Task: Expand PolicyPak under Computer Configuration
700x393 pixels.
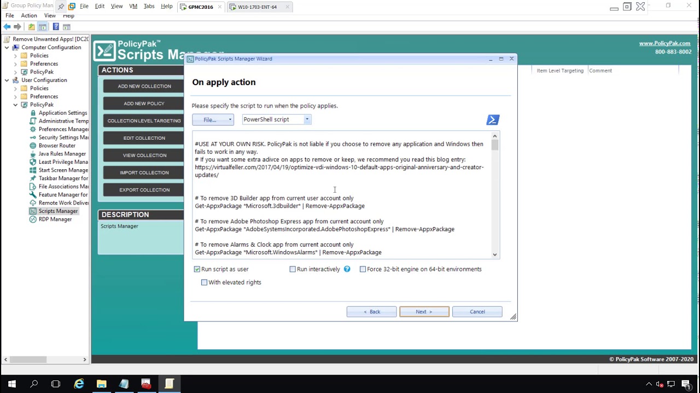Action: 15,72
